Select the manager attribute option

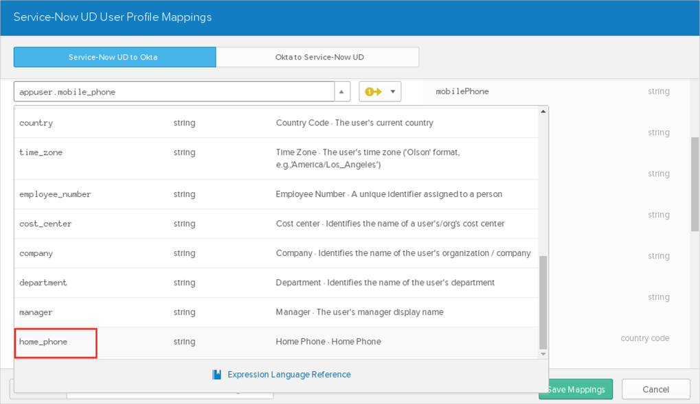36,312
